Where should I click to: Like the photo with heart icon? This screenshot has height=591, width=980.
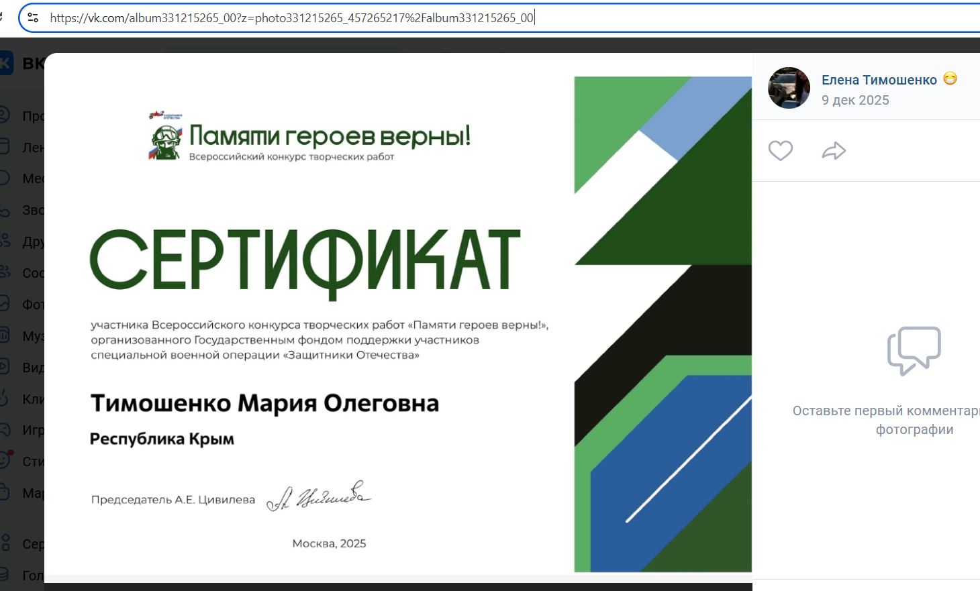point(781,150)
